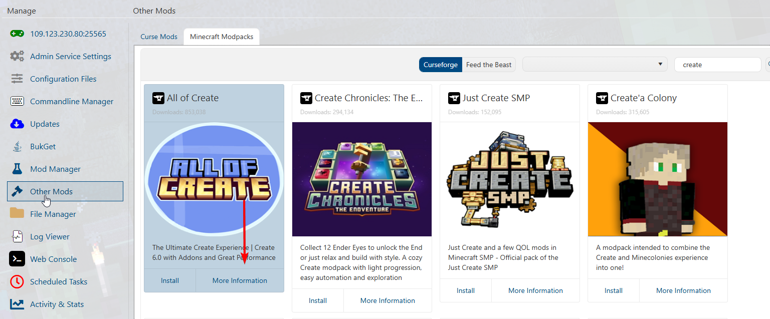Select the Minecraft Modpacks tab
The image size is (770, 319).
(222, 37)
